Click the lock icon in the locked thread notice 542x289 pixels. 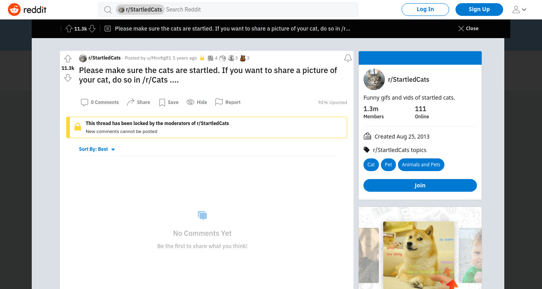(x=78, y=127)
